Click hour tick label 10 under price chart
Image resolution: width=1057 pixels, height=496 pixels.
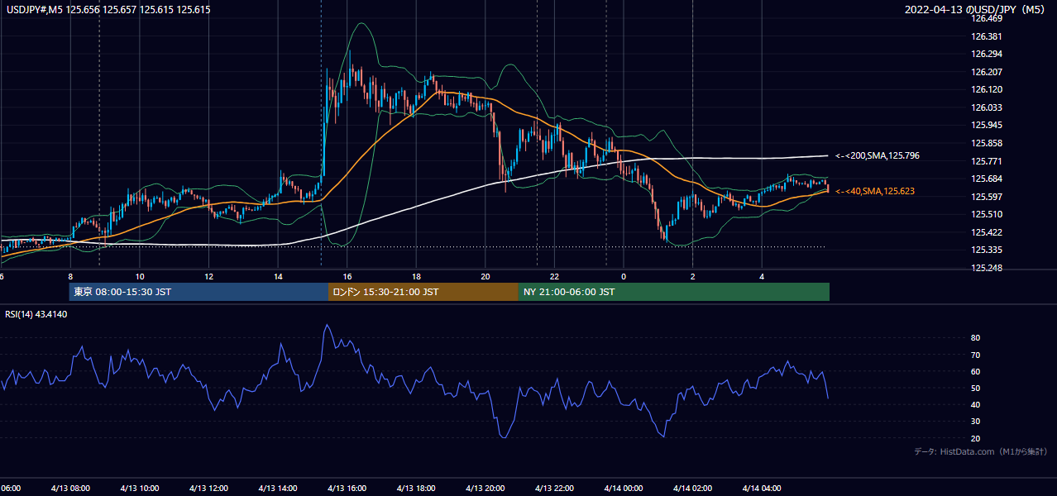[x=140, y=276]
